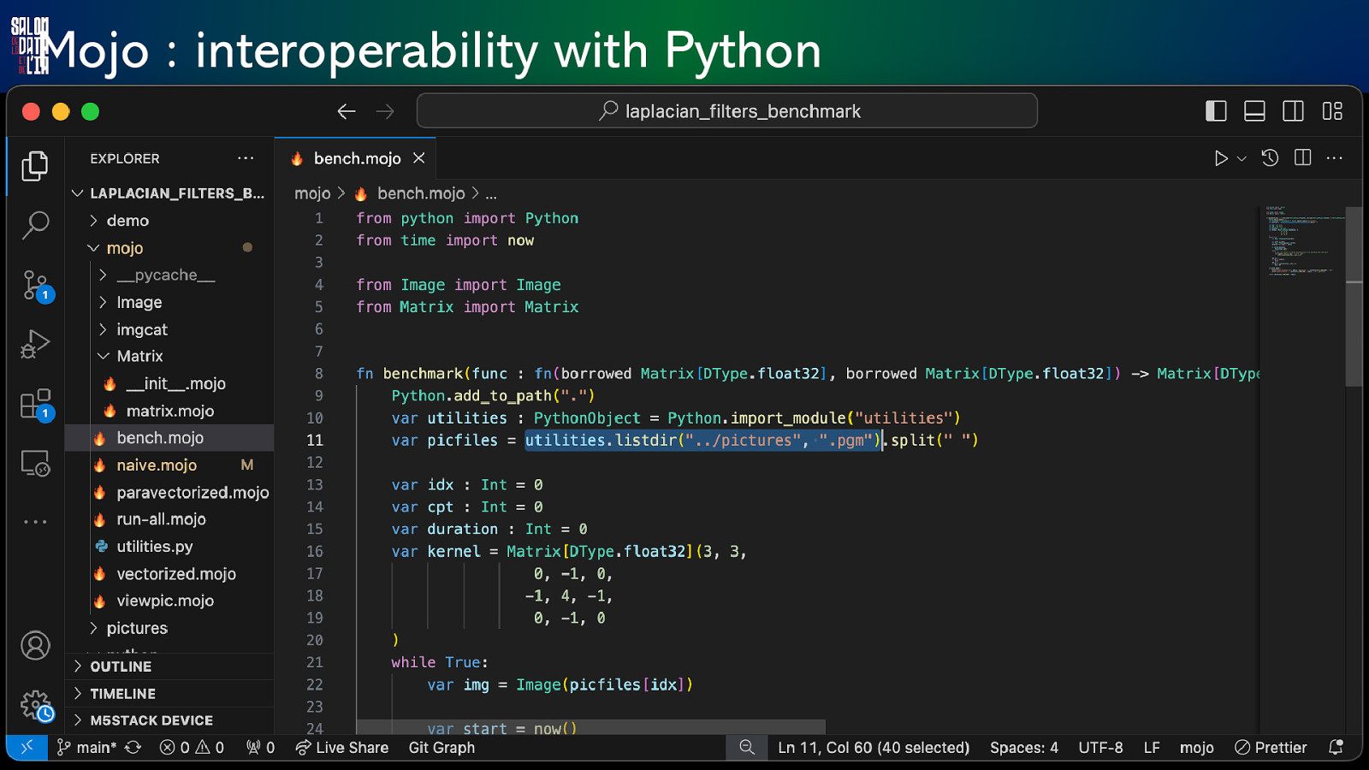Toggle the primary side bar layout icon

pyautogui.click(x=1216, y=111)
